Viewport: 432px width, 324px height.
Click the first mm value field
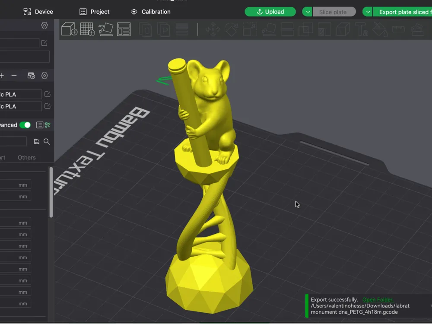click(16, 185)
